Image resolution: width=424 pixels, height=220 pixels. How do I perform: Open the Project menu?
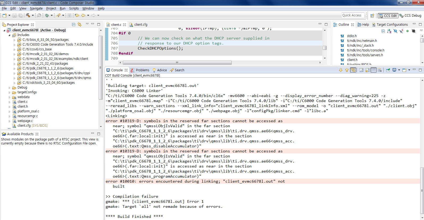click(51, 8)
